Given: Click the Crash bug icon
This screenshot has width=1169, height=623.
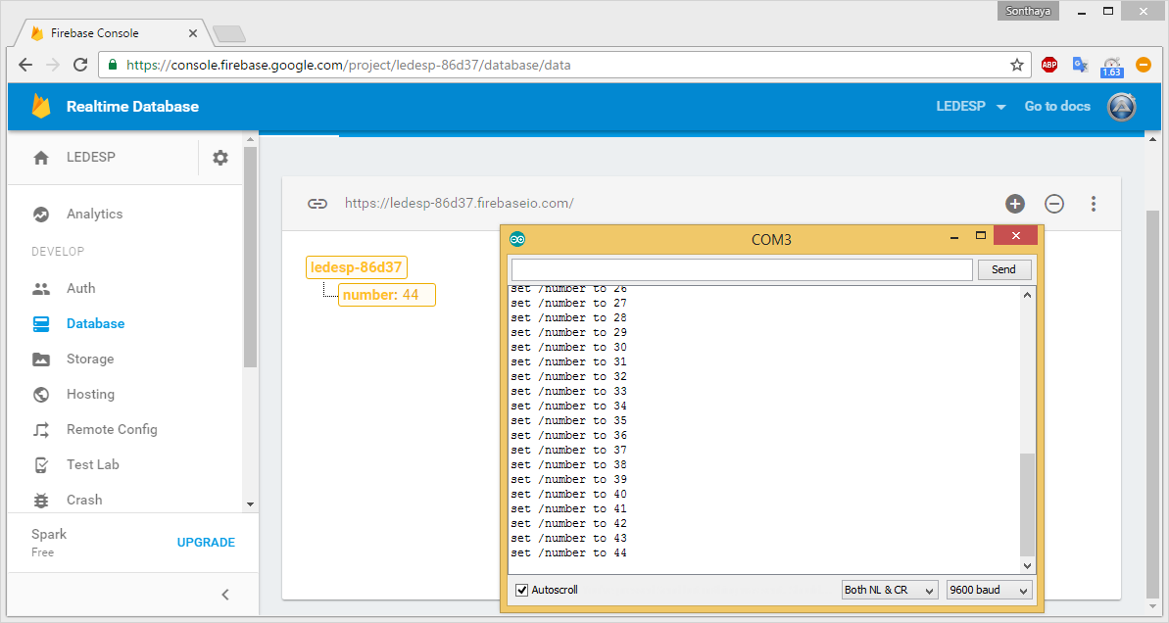Looking at the screenshot, I should [x=41, y=500].
